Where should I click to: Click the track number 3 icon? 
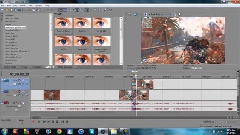pyautogui.click(x=6, y=103)
